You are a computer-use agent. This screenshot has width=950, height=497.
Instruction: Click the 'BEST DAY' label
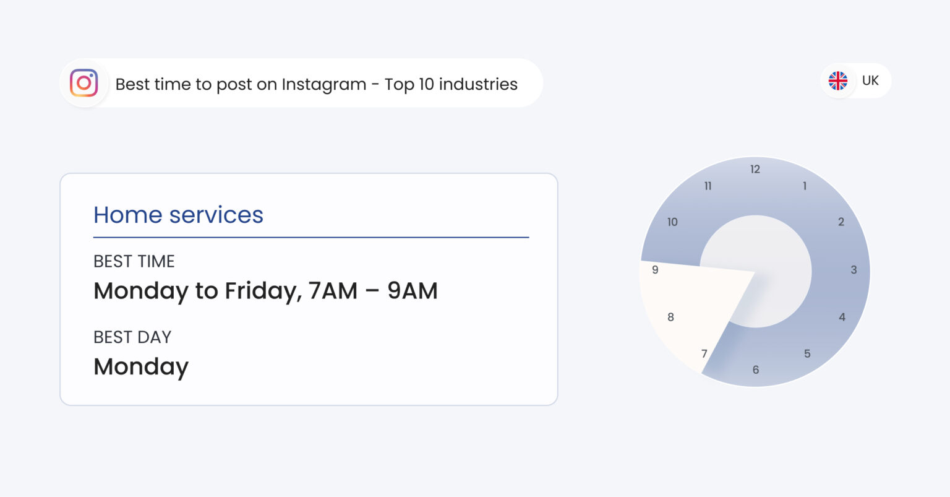132,337
